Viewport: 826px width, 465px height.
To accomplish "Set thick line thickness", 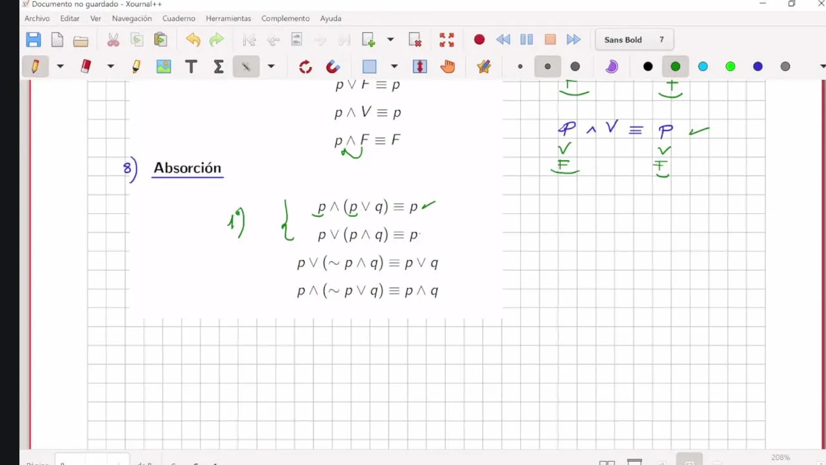I will 575,67.
